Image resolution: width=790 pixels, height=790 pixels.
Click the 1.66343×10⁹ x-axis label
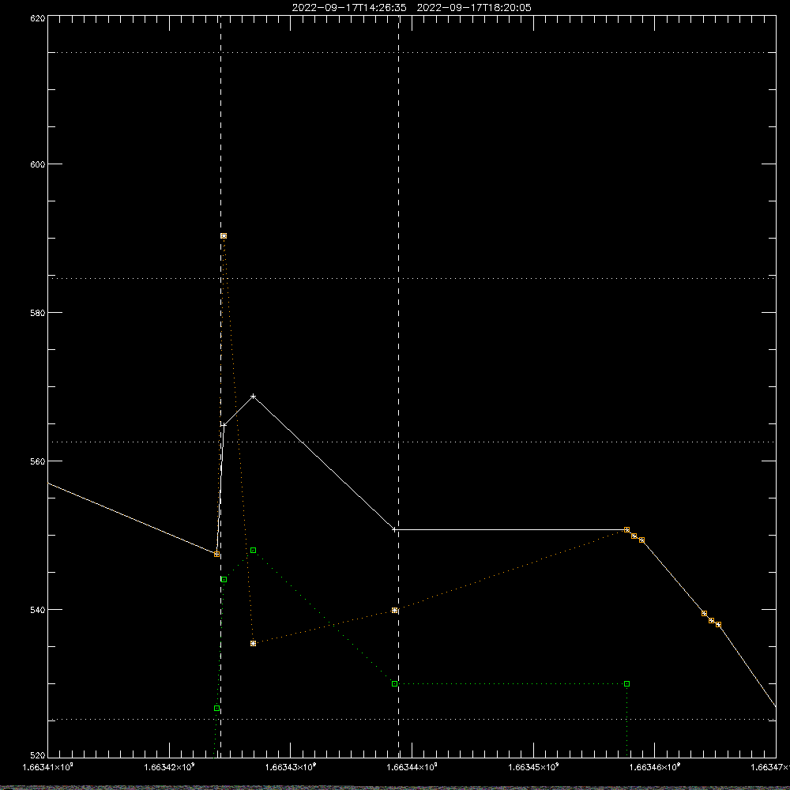click(x=291, y=767)
